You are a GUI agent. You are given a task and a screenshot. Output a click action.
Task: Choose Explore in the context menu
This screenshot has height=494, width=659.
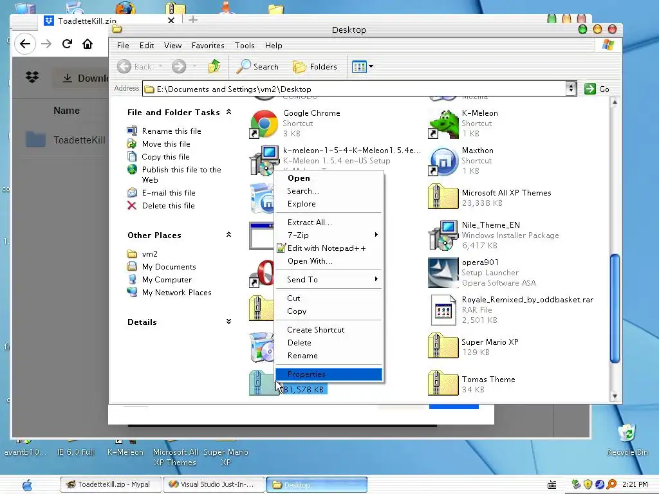[329, 204]
